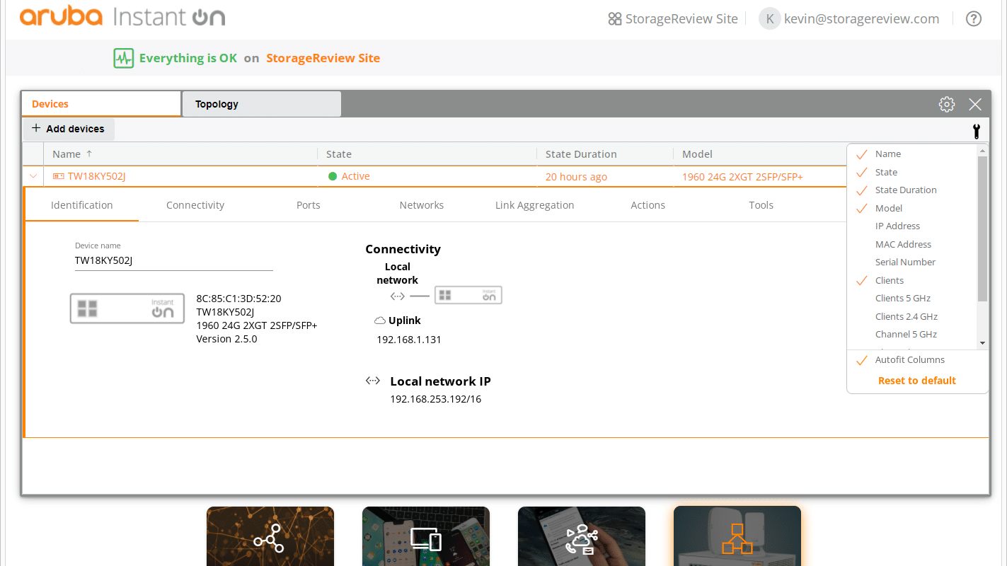This screenshot has height=566, width=1007.
Task: Open the Link Aggregation tab
Action: click(x=535, y=205)
